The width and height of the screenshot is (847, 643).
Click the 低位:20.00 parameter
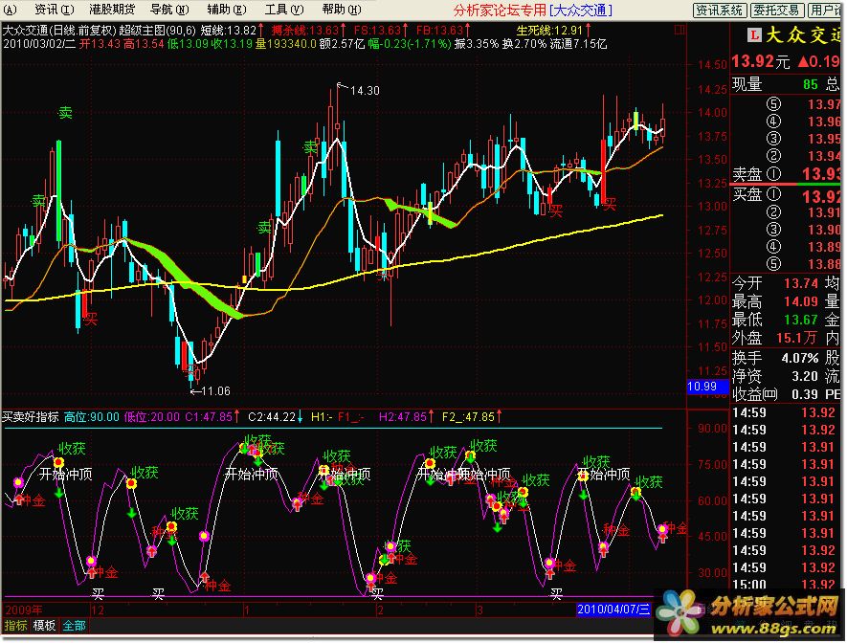coord(152,416)
